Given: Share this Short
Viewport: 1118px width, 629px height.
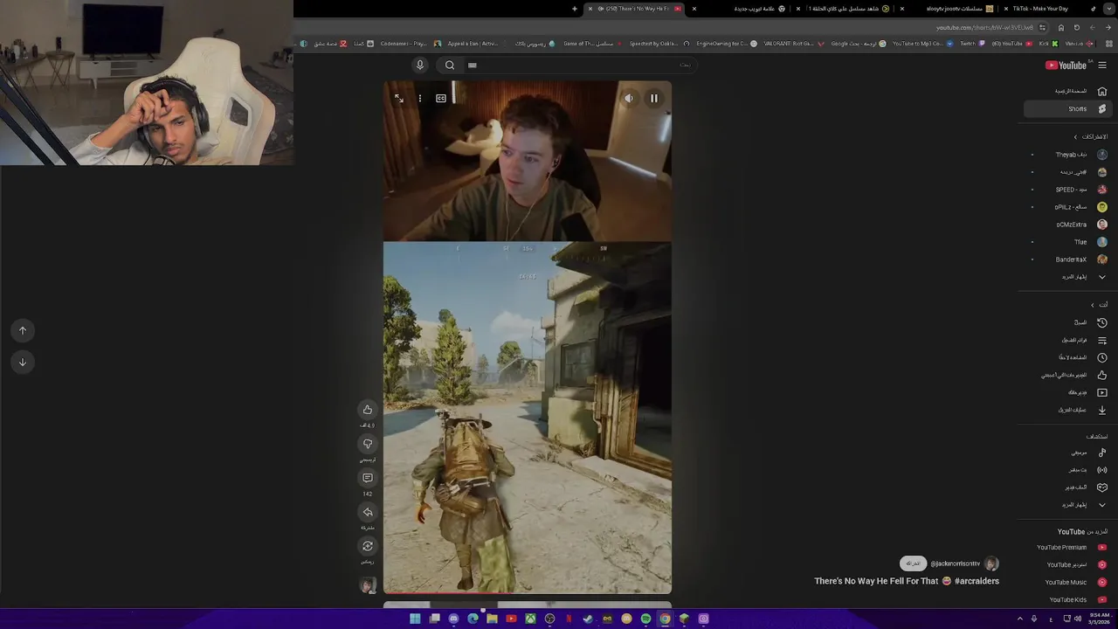Looking at the screenshot, I should (x=368, y=512).
